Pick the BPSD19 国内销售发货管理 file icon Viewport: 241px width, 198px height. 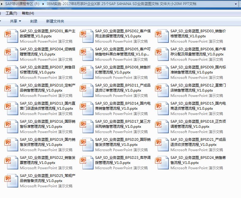click(11, 145)
